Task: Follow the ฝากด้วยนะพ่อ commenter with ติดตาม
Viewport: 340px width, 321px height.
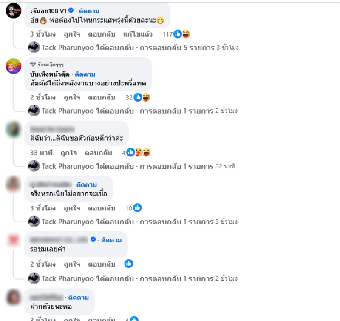Action: (79, 297)
